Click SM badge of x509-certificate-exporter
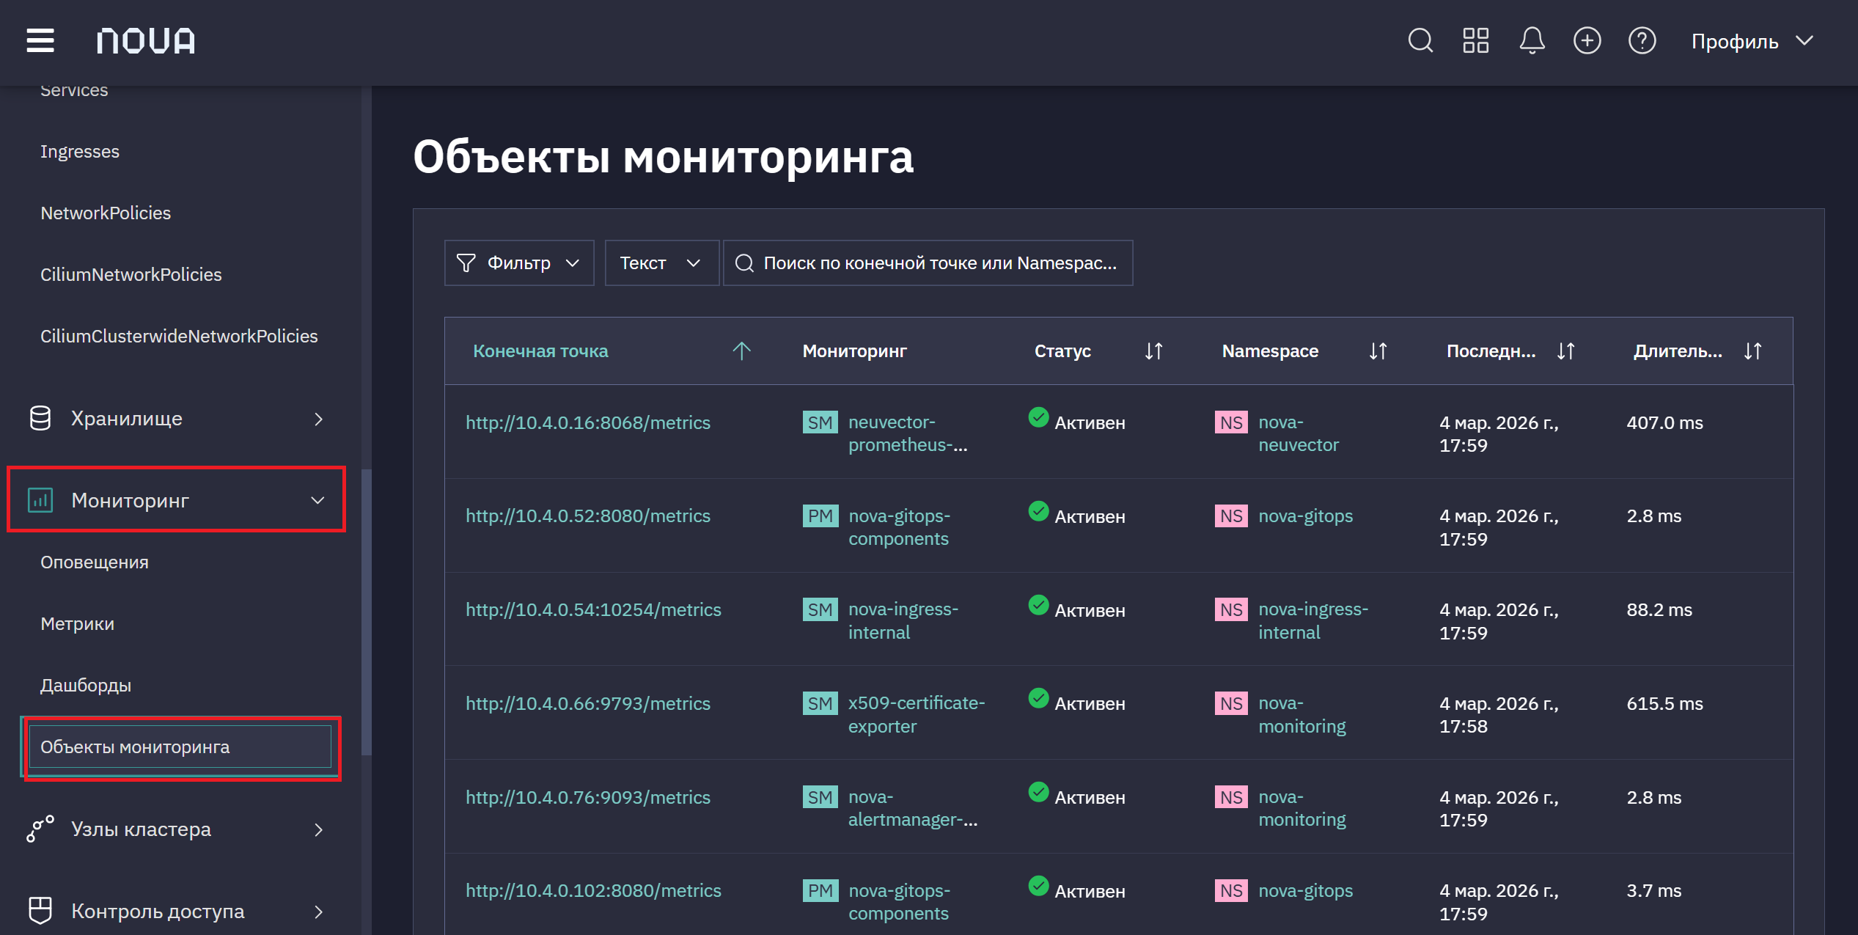The width and height of the screenshot is (1858, 935). coord(820,703)
